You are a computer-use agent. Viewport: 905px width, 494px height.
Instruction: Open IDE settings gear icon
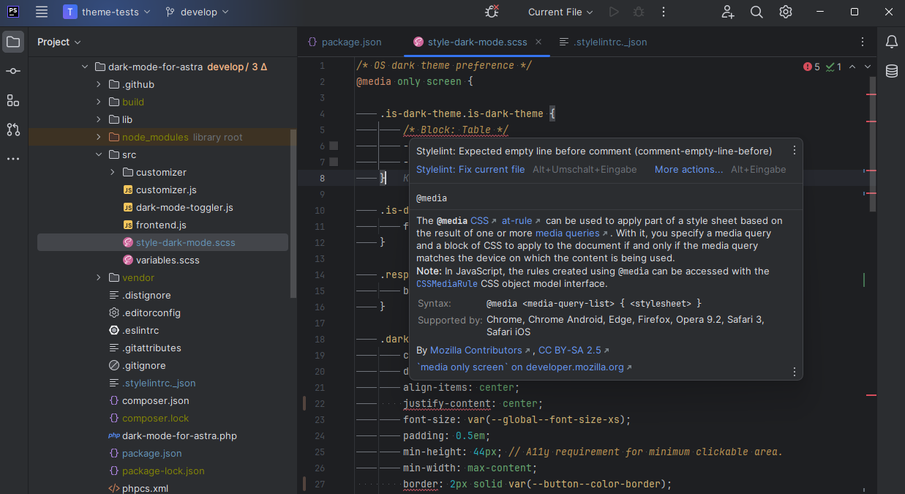(786, 12)
